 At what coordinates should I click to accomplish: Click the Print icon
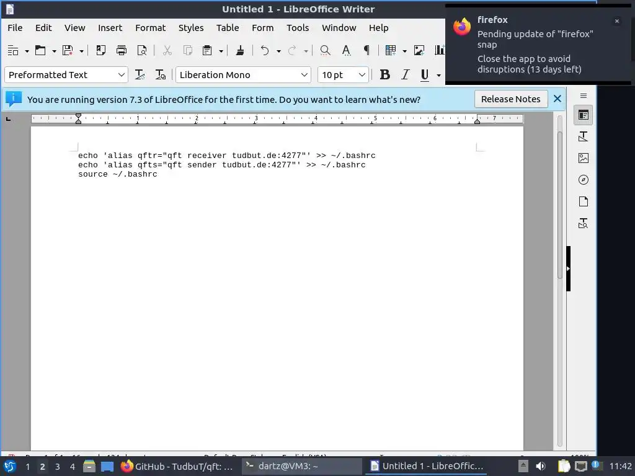122,51
